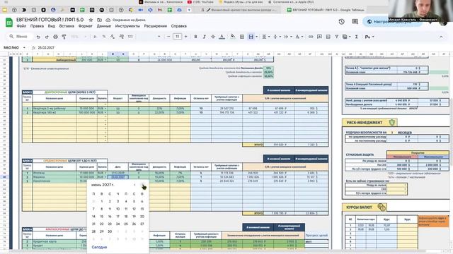Click the merge cells icon
The image size is (453, 254).
[x=251, y=37]
